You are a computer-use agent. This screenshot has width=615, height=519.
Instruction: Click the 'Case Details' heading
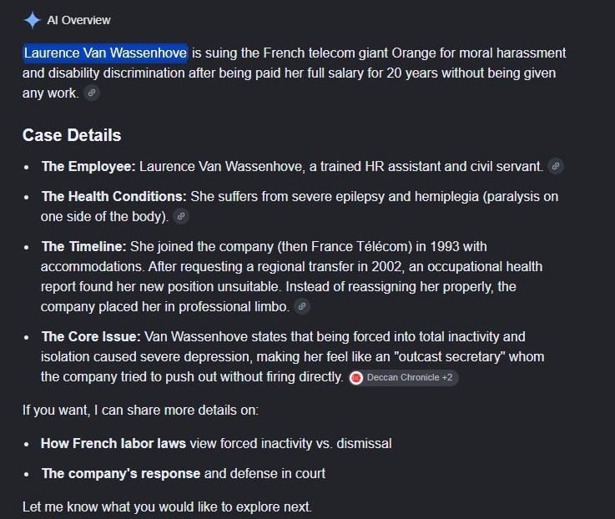tap(72, 135)
